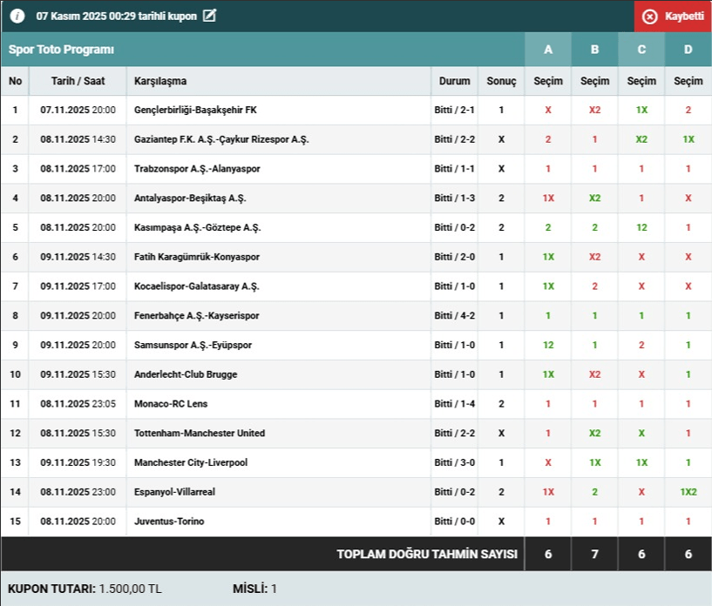Click the Karşılaşma column header

pyautogui.click(x=160, y=81)
